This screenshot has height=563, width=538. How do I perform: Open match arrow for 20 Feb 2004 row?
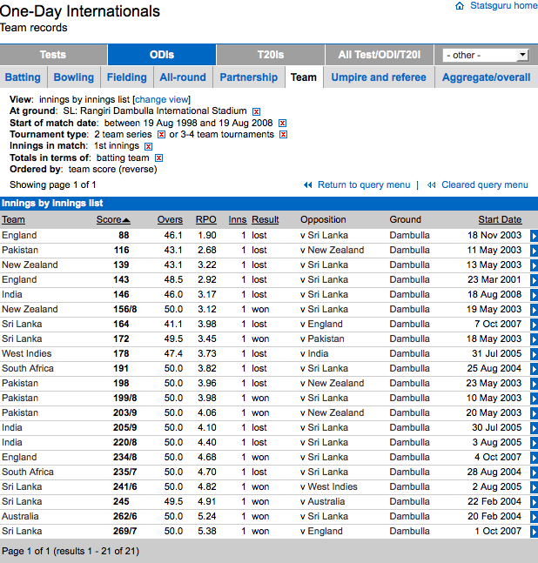[x=534, y=517]
